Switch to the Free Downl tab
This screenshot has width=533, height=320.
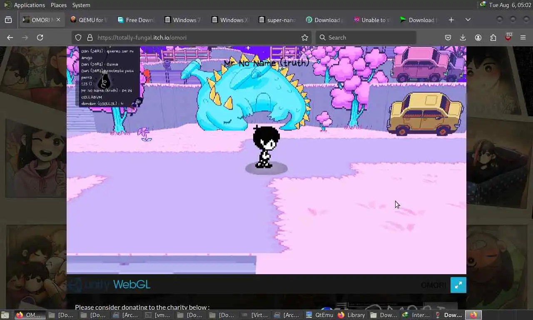pos(136,20)
